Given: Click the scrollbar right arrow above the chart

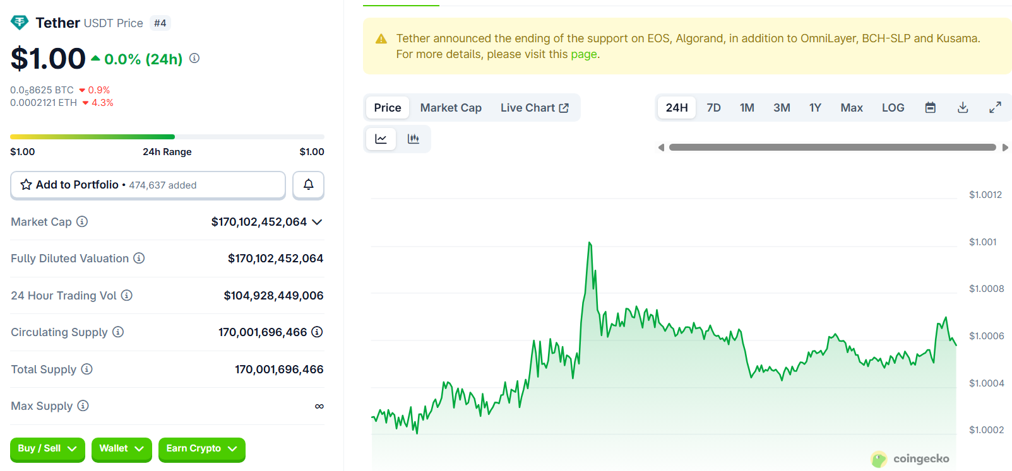Looking at the screenshot, I should click(x=1005, y=148).
